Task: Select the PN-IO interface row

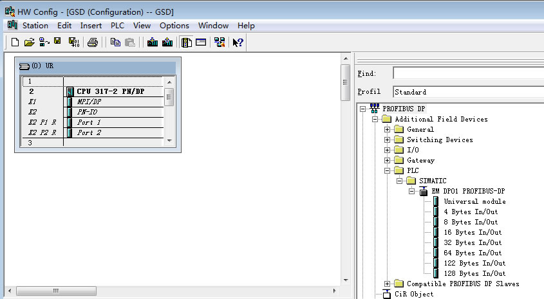Action: [93, 112]
